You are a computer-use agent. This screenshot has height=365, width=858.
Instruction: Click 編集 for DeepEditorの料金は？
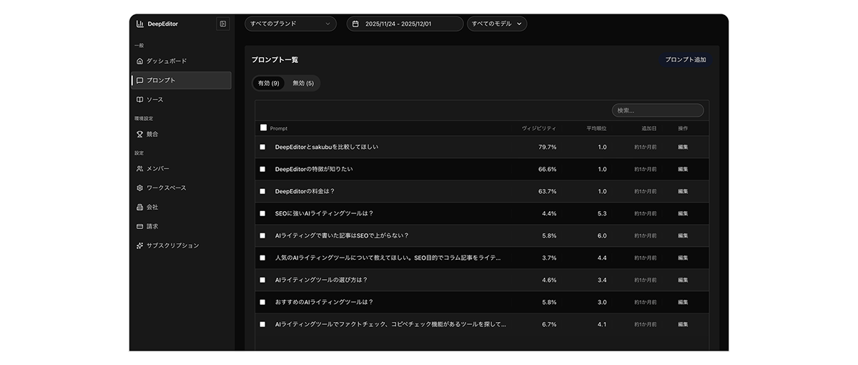coord(683,191)
